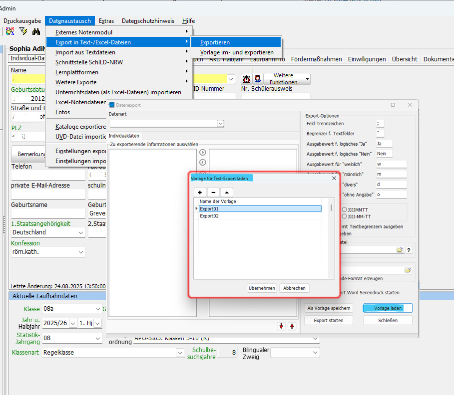Click the red down arrow icon
The height and width of the screenshot is (395, 454).
pos(282,326)
